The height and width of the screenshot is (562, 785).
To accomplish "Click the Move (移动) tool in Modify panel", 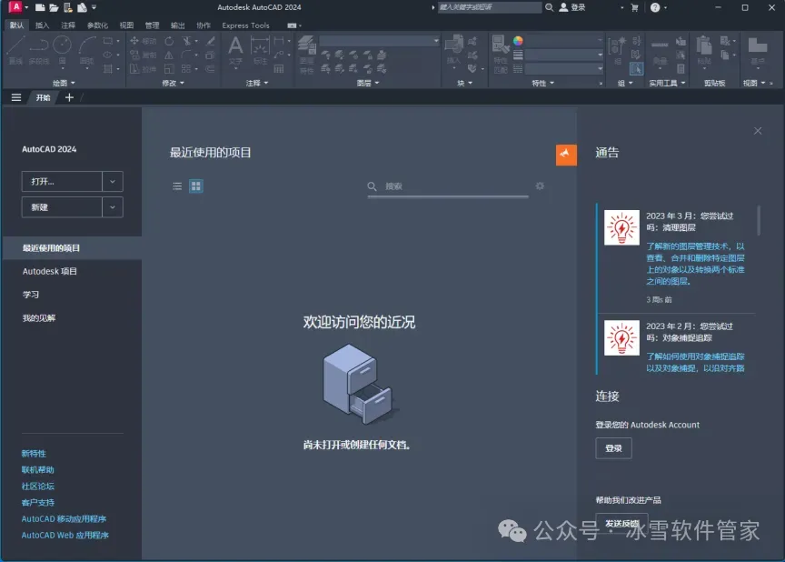I will click(x=143, y=41).
